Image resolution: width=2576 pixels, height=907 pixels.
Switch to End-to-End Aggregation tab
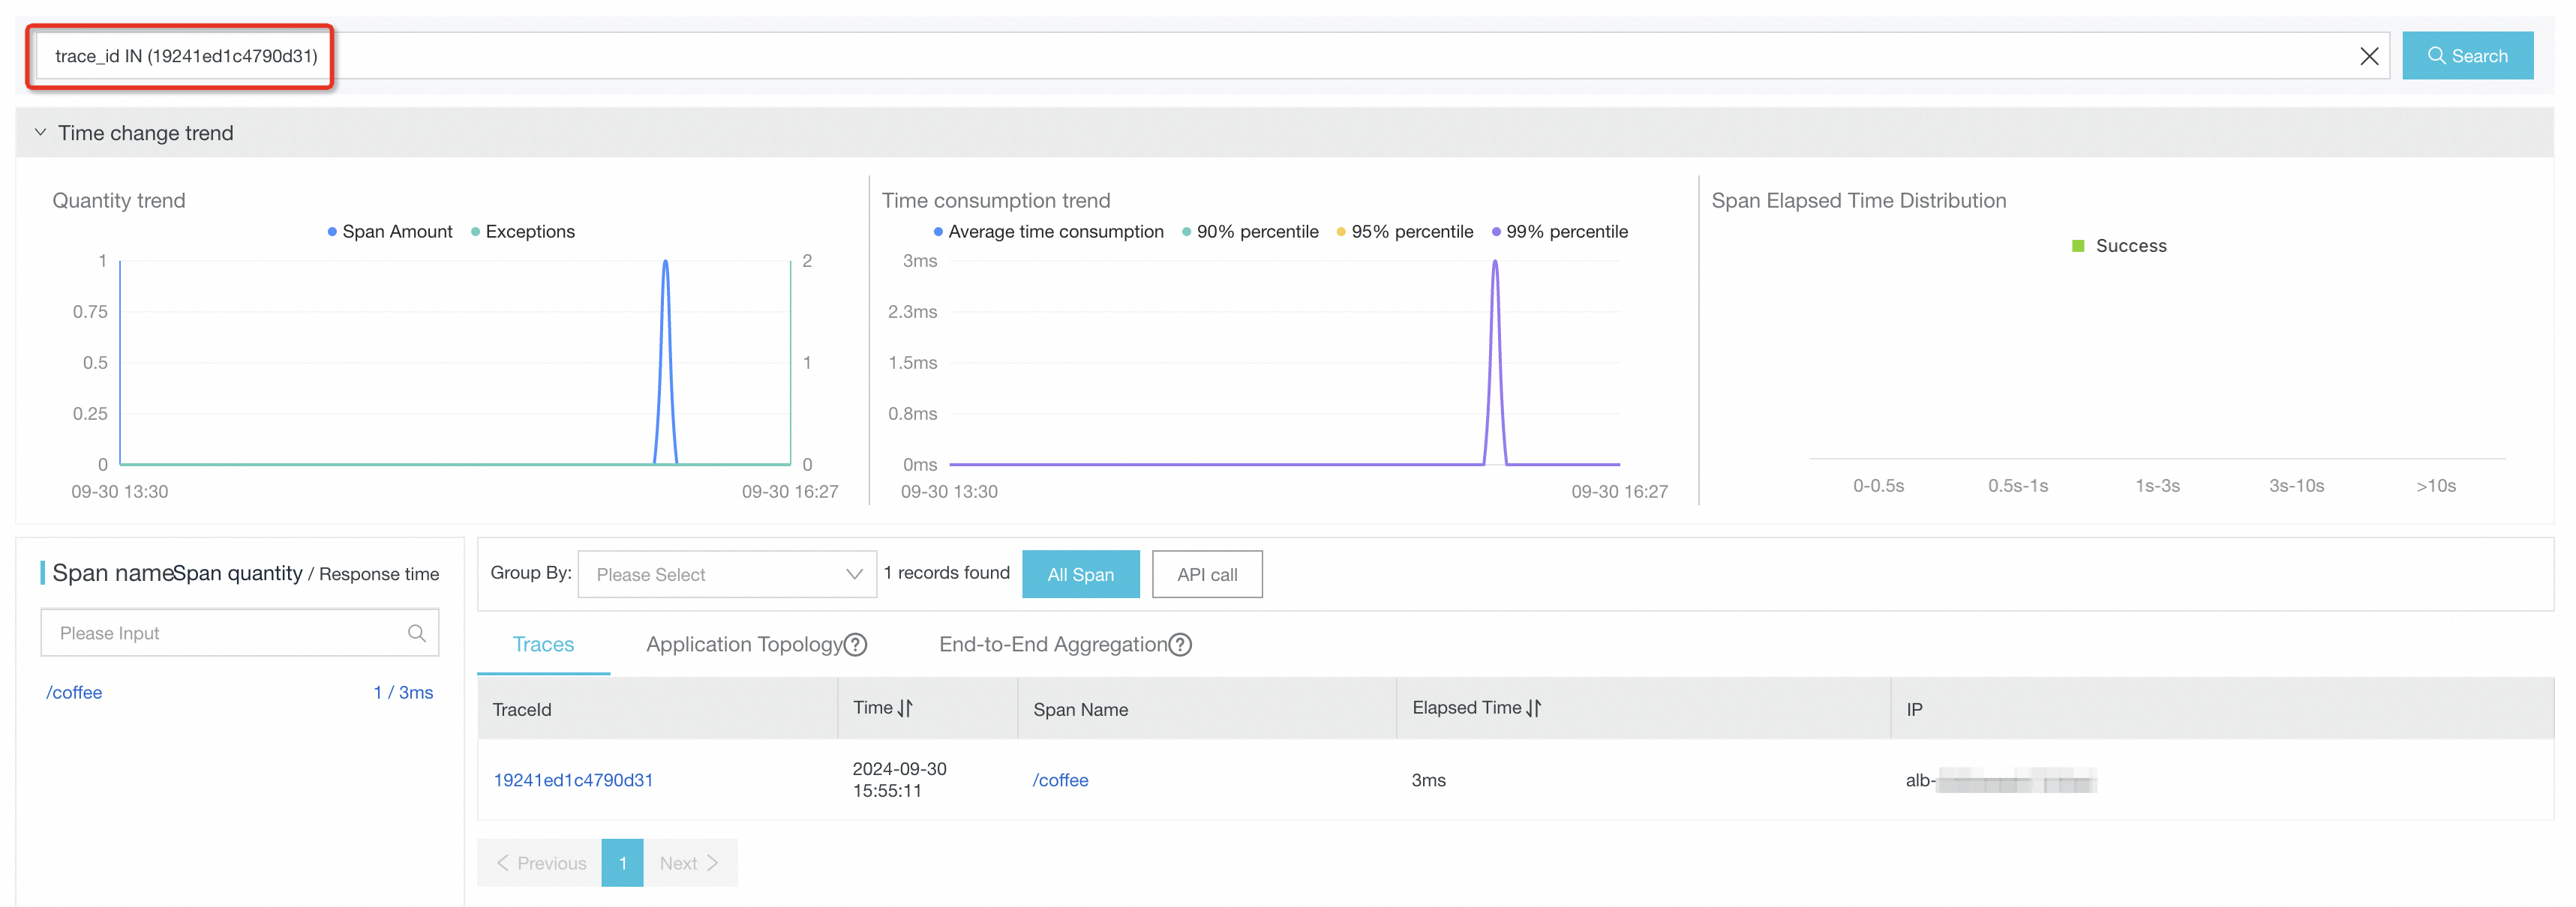pos(1052,645)
